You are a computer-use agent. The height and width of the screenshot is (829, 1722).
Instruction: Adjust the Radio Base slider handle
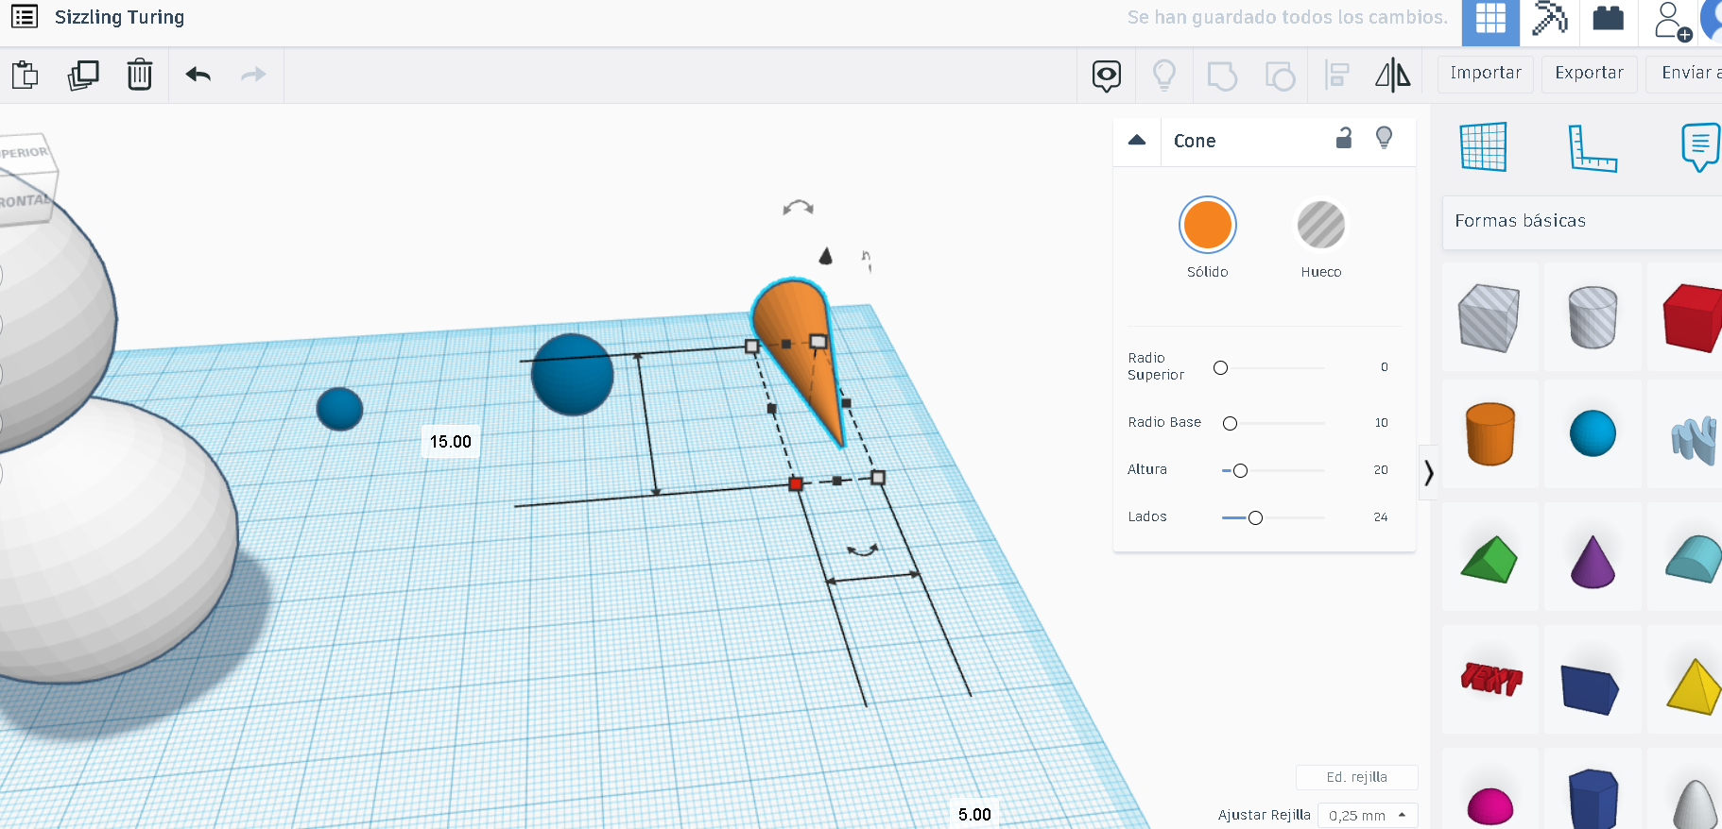pos(1230,423)
